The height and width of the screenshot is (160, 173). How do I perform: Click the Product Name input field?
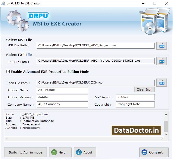tap(62, 90)
